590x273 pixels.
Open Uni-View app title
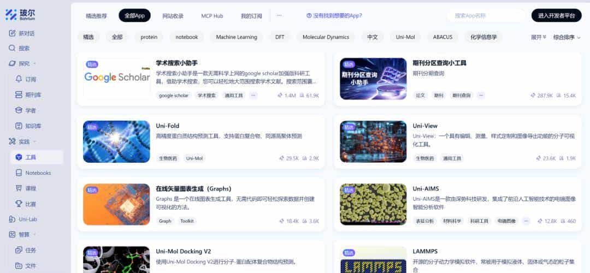pyautogui.click(x=425, y=126)
